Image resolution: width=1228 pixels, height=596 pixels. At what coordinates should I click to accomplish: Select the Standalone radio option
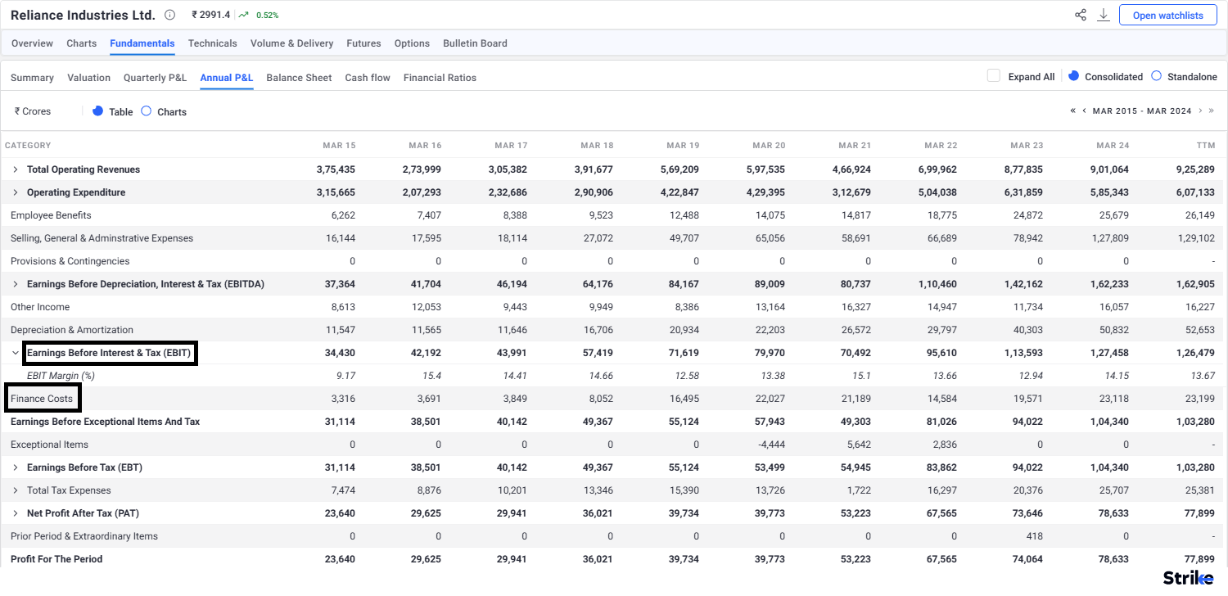1156,76
